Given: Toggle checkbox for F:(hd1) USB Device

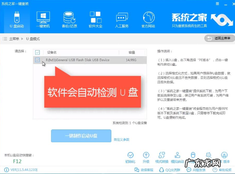Looking at the screenshot, I should (37, 60).
